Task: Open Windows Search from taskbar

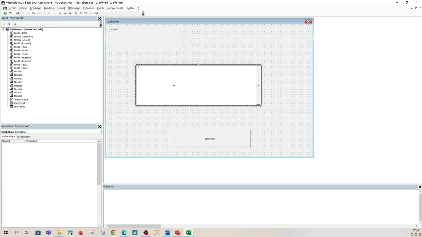Action: click(16, 233)
